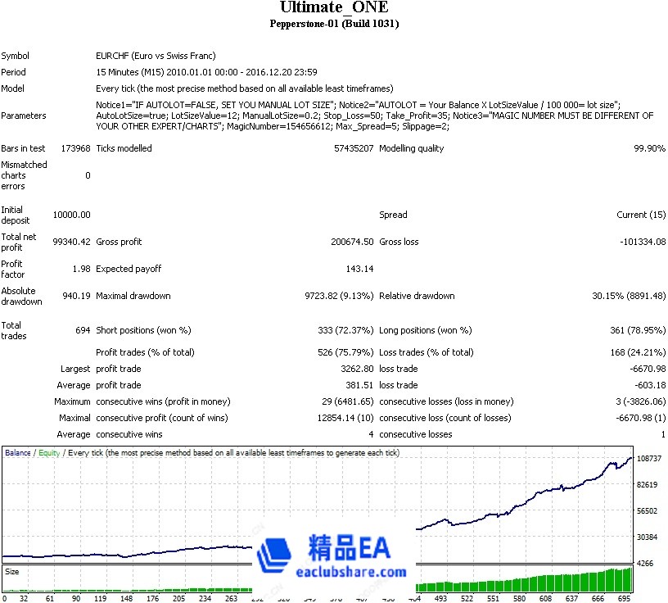The image size is (668, 603).
Task: Click Largest profit trade value '3262.80'
Action: point(357,369)
